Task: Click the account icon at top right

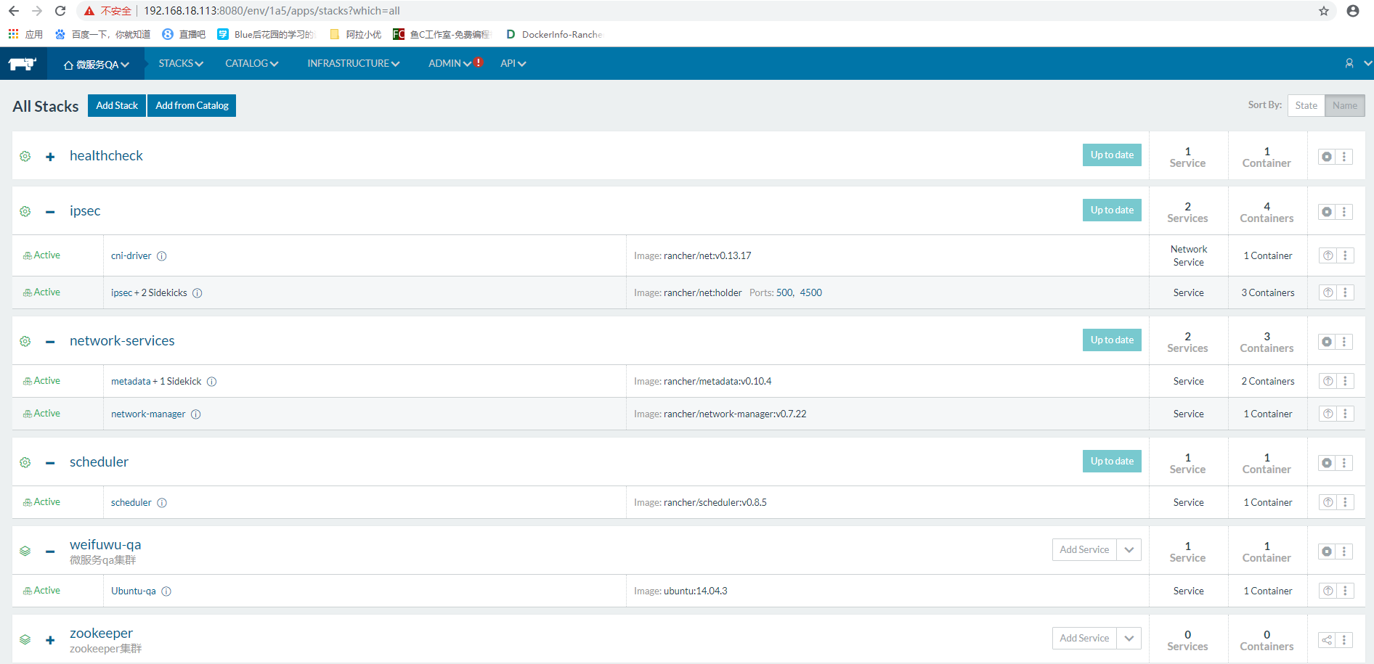Action: tap(1349, 63)
